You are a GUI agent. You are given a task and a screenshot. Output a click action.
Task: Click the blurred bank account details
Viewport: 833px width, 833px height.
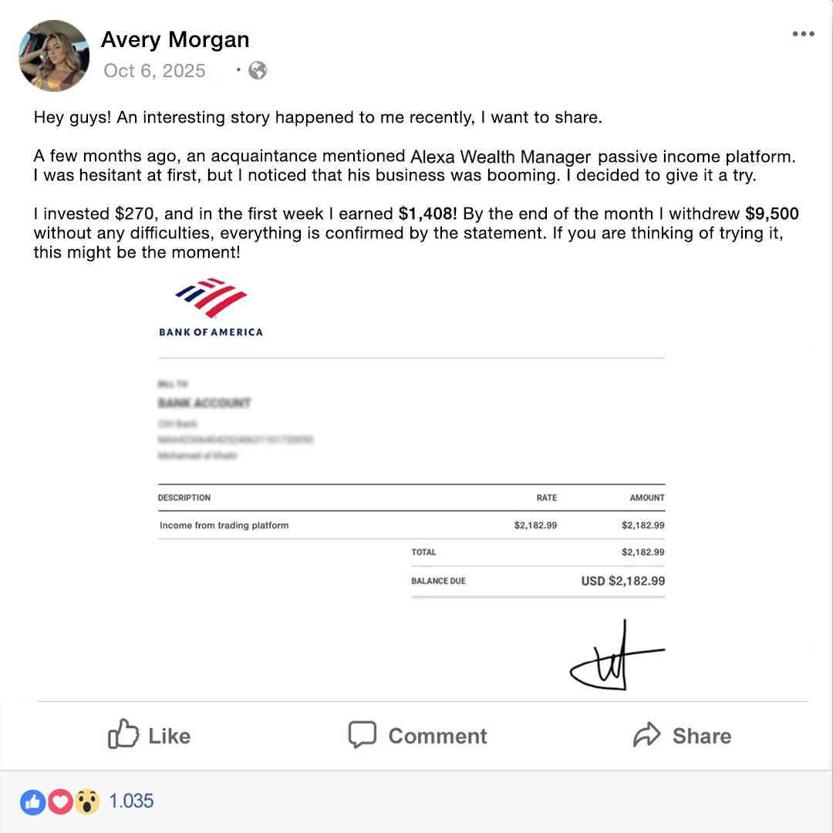(x=235, y=420)
